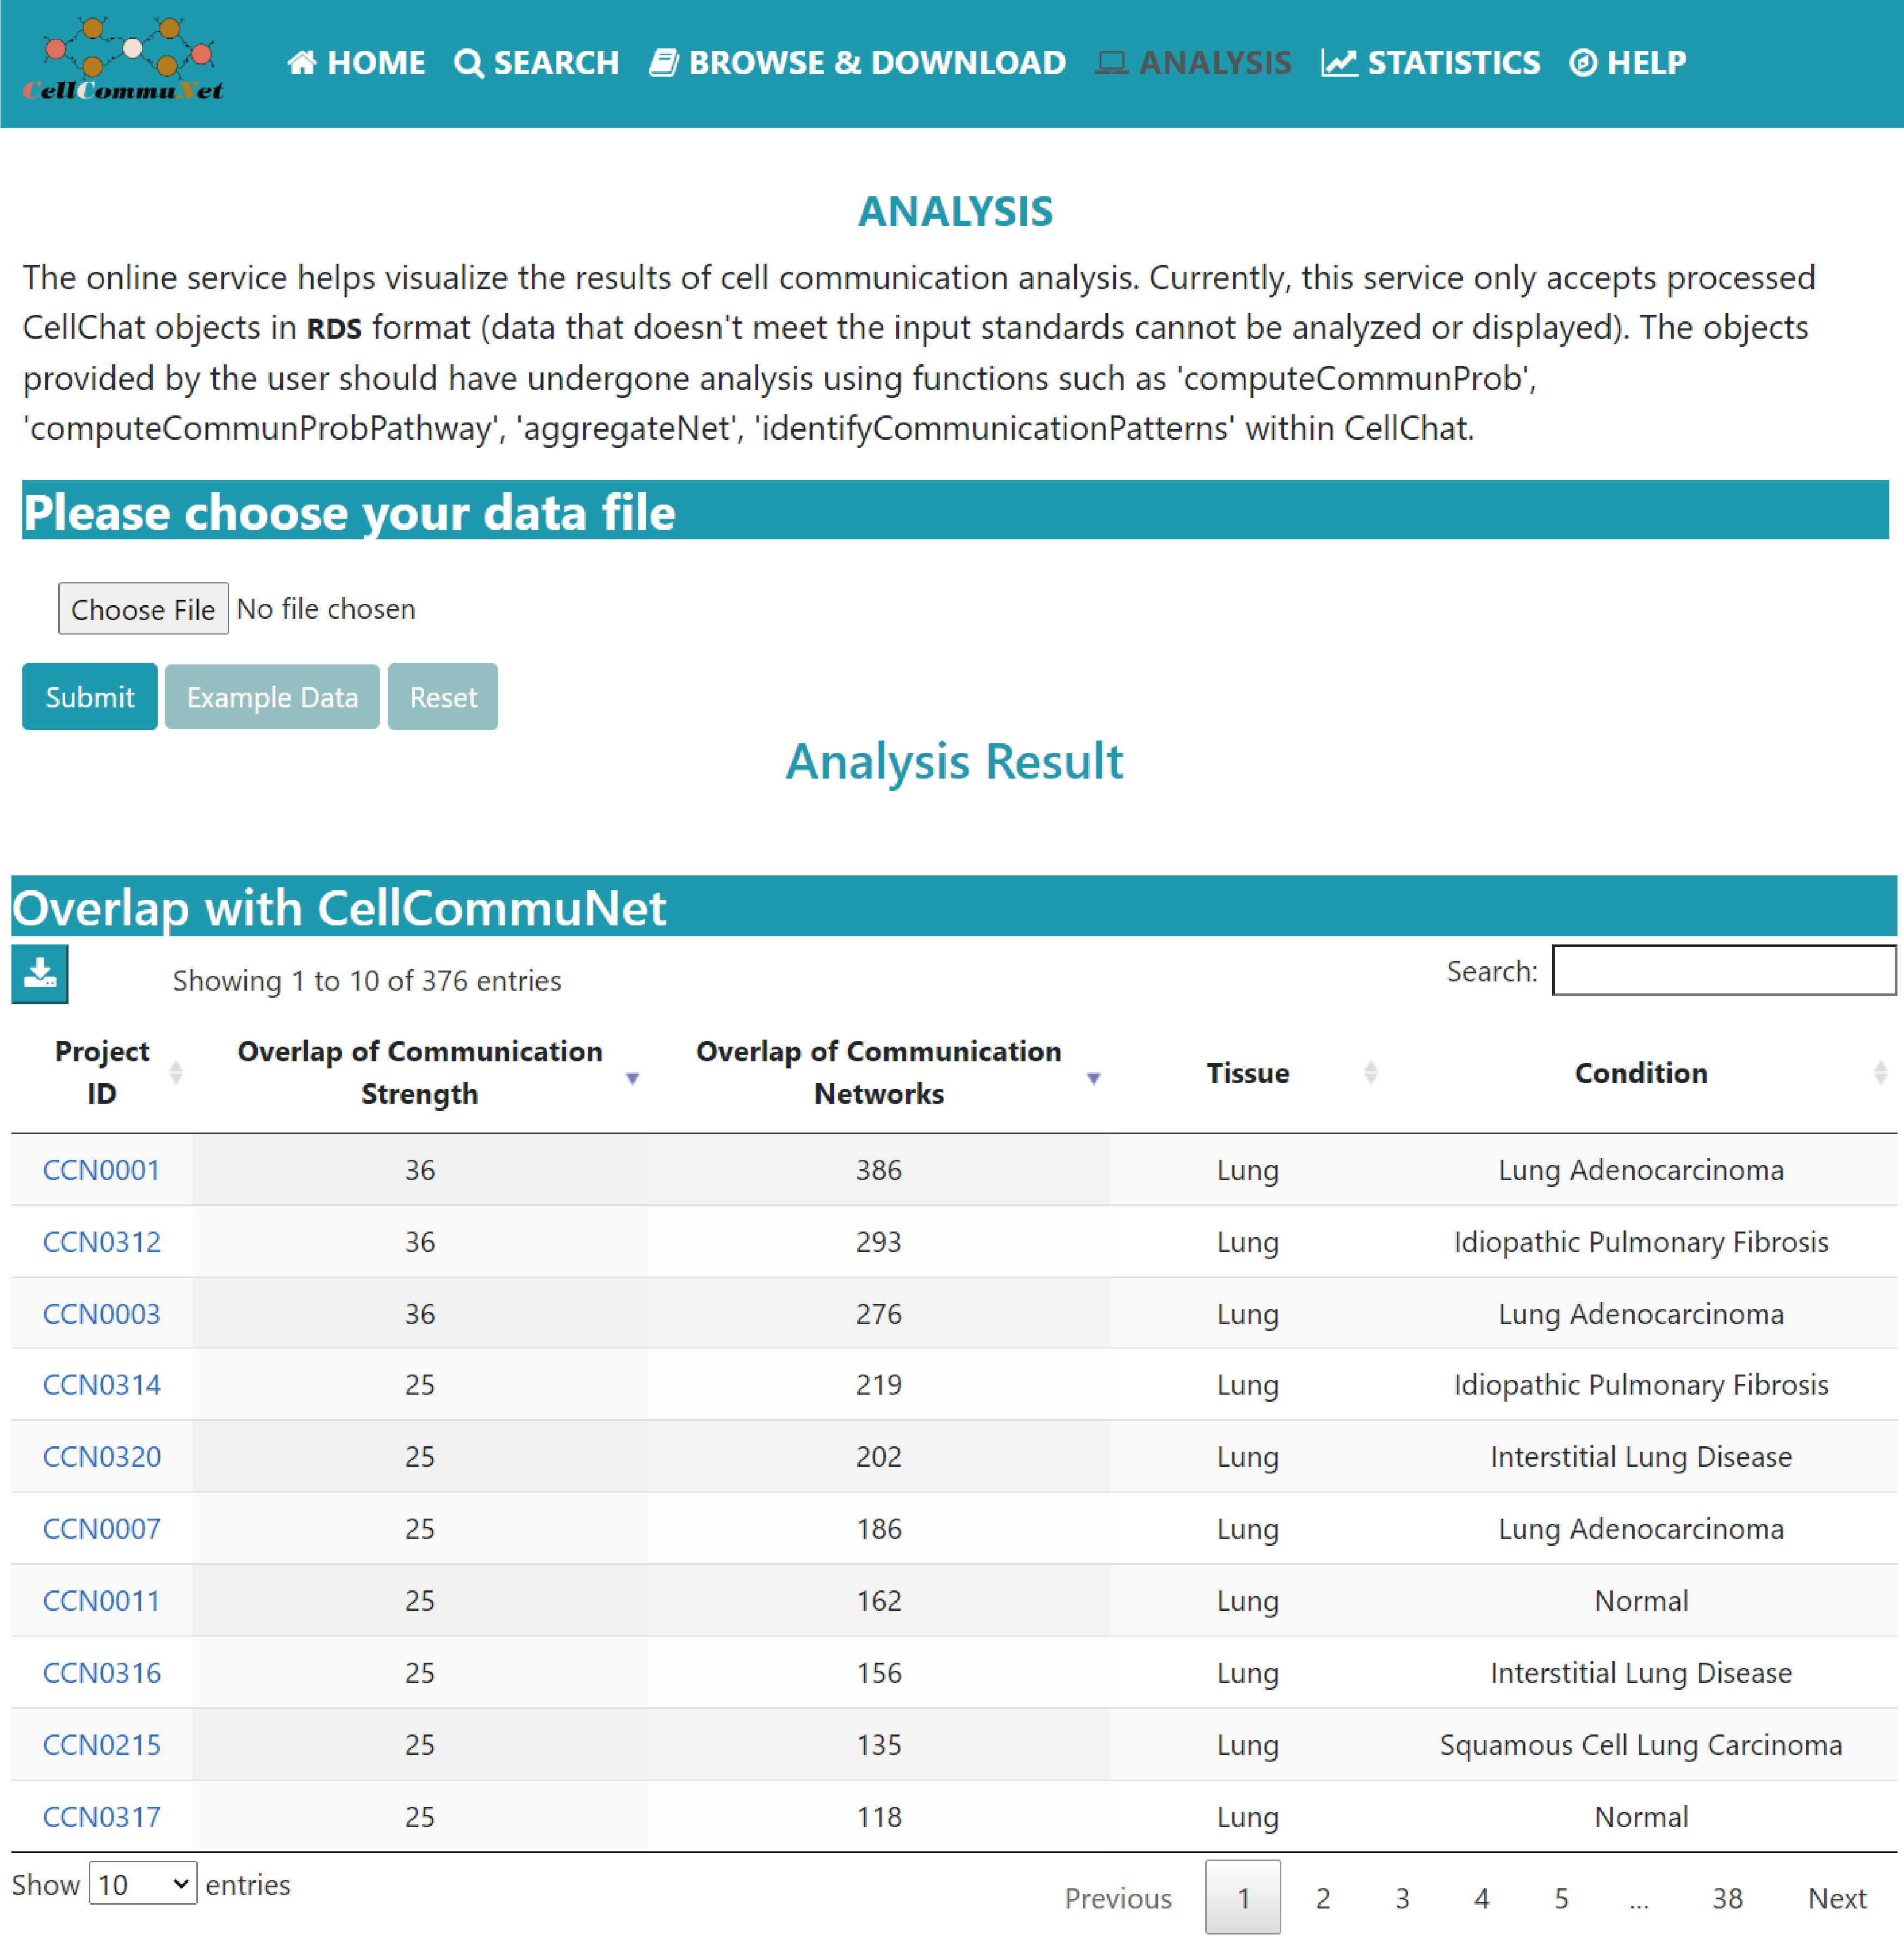Click network overlap value 386
Viewport: 1904px width, 1940px height.
point(879,1170)
